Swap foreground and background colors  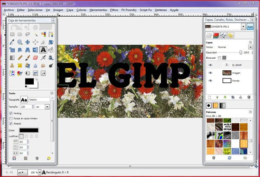click(36, 80)
